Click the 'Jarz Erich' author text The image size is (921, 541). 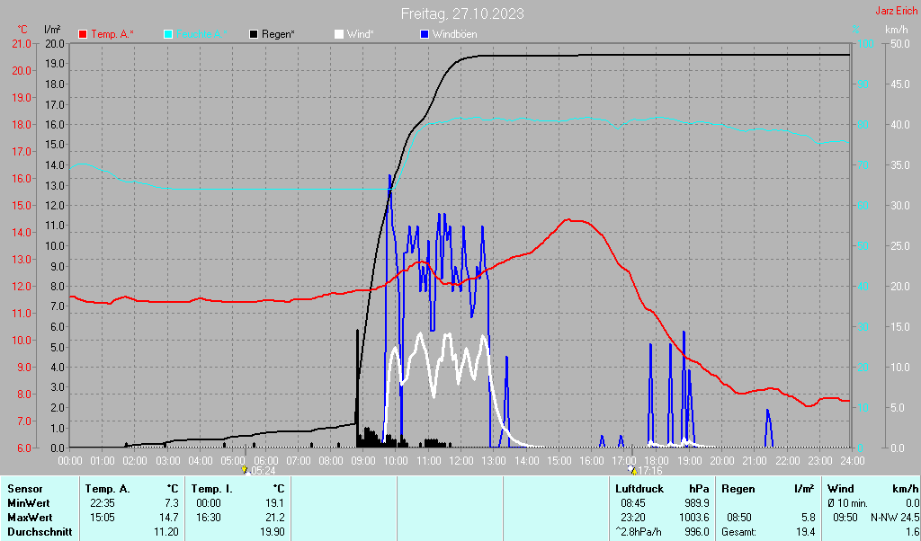[x=897, y=11]
